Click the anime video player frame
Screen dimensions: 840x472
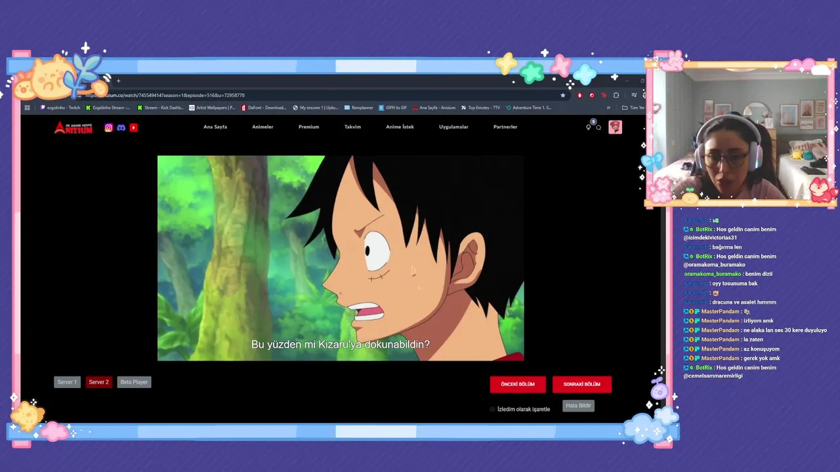point(341,258)
